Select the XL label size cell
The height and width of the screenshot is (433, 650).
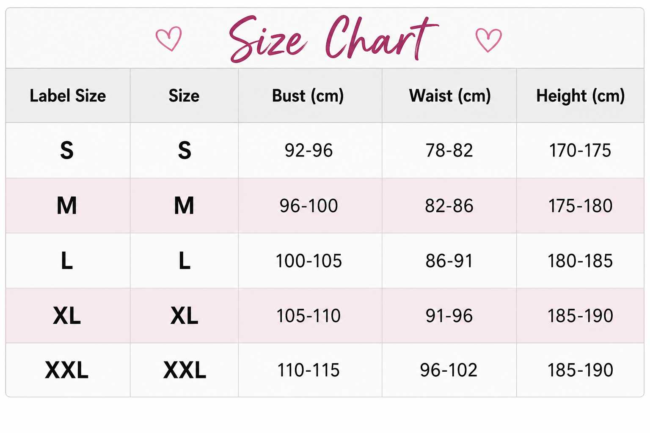click(x=67, y=316)
